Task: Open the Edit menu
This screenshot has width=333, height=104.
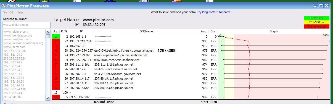Action: [12, 12]
